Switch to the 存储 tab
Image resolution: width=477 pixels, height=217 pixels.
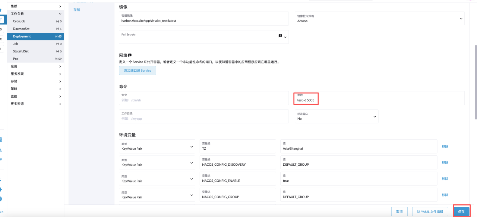click(x=77, y=10)
